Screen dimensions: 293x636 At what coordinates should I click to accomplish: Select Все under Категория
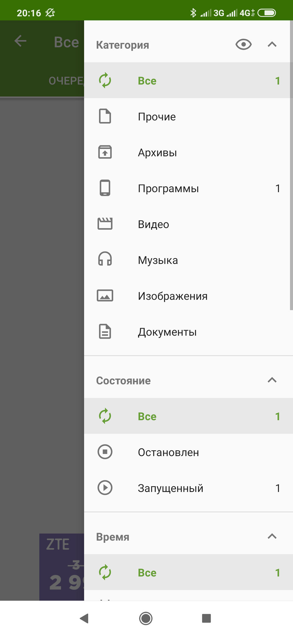point(189,81)
